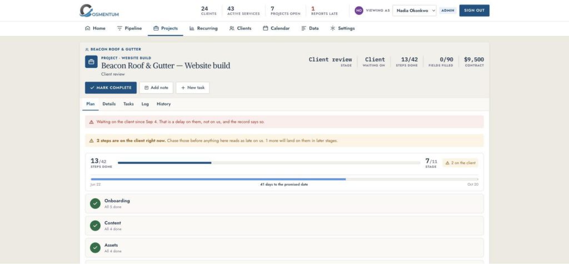Switch to the History tab

tap(164, 104)
